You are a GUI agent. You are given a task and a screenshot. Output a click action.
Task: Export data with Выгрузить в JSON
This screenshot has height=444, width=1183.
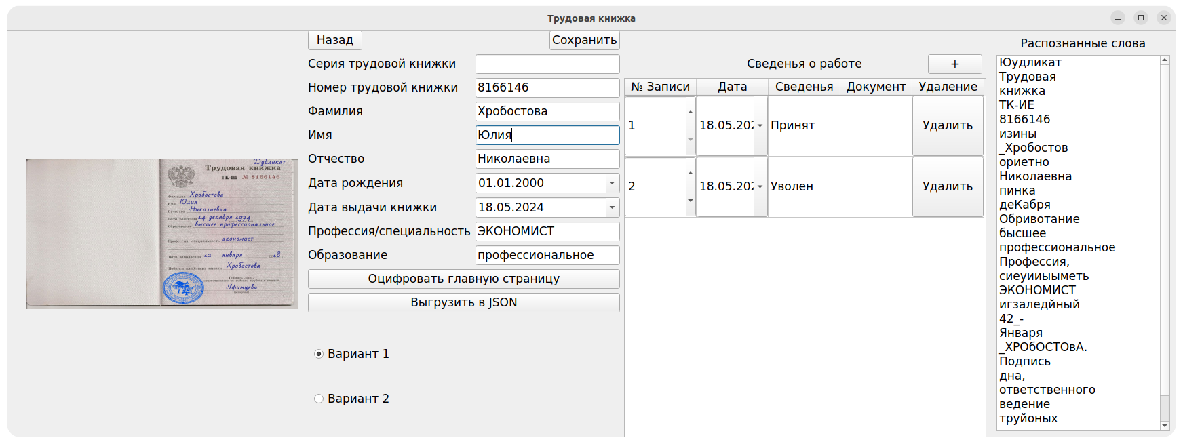coord(463,302)
